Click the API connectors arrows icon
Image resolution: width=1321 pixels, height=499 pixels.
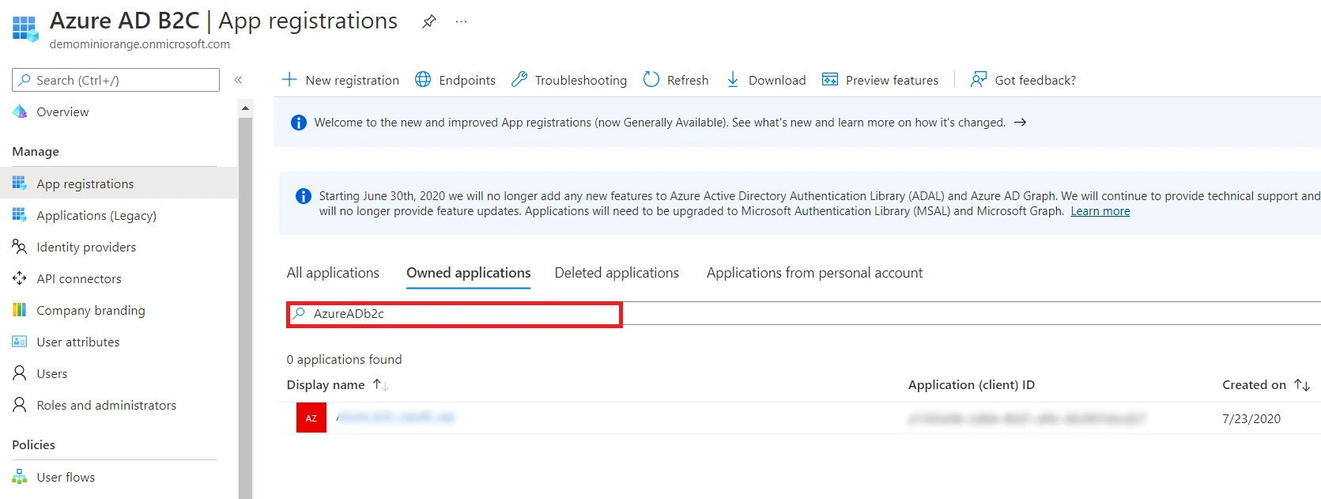(20, 278)
